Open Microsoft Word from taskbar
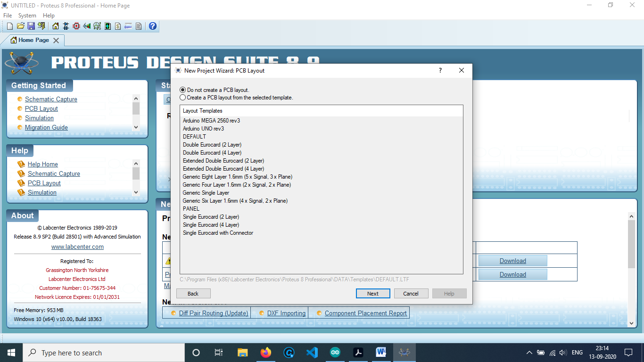Viewport: 644px width, 362px height. click(381, 353)
